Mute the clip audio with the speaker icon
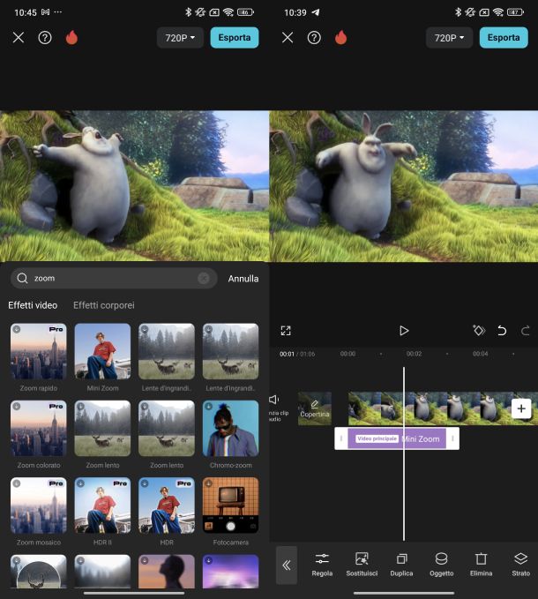Image resolution: width=538 pixels, height=599 pixels. (274, 400)
